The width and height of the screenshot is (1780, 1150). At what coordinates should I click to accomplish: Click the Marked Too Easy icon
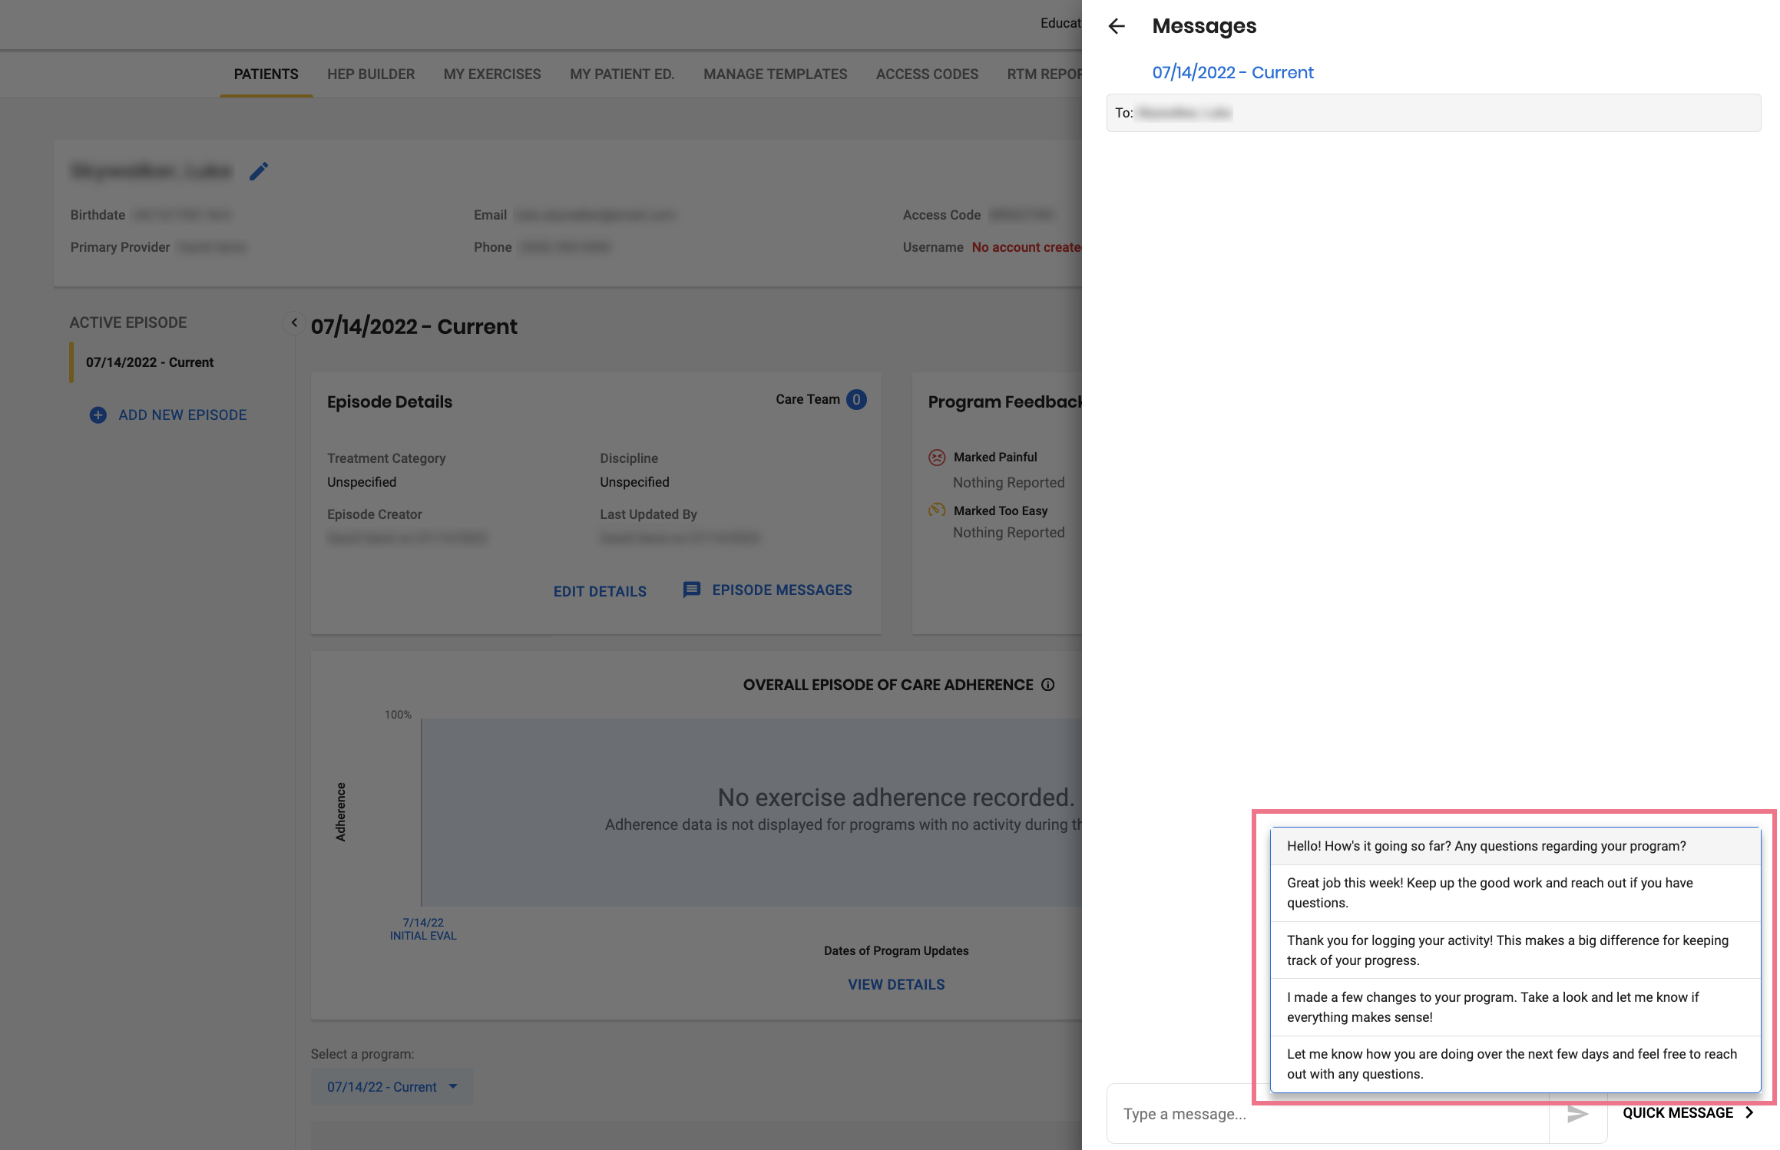click(937, 510)
